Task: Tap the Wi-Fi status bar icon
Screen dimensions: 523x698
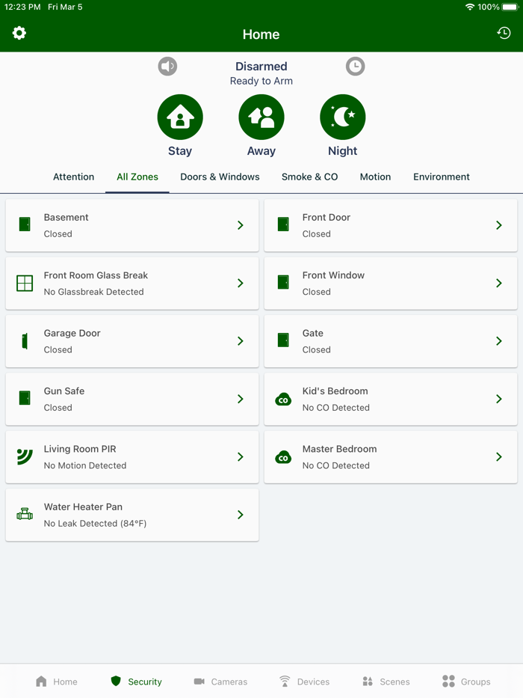Action: tap(470, 7)
